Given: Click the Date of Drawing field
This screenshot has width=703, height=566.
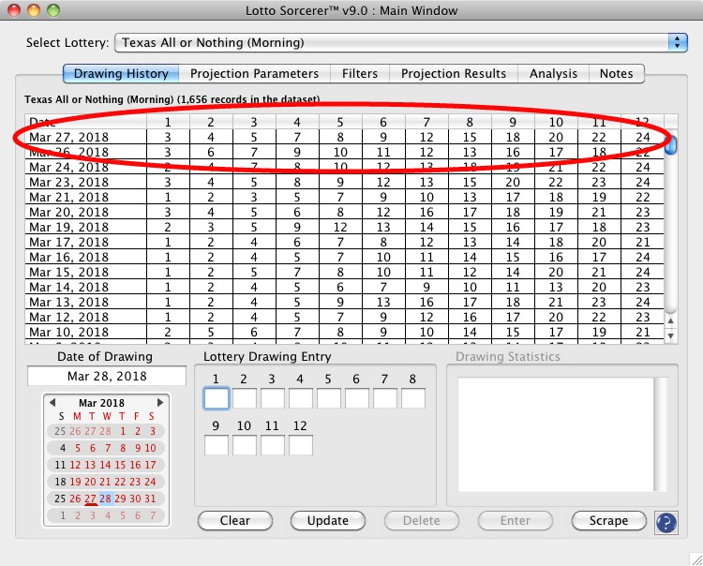Looking at the screenshot, I should [x=107, y=376].
